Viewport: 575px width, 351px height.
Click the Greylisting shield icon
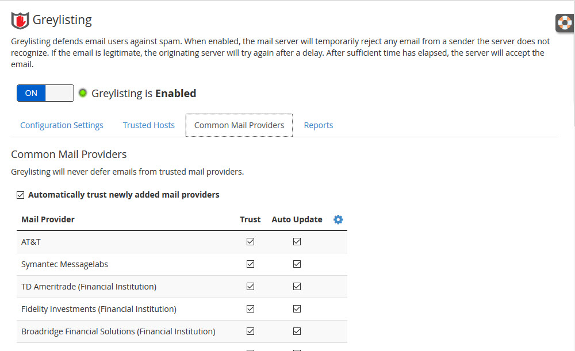tap(20, 20)
